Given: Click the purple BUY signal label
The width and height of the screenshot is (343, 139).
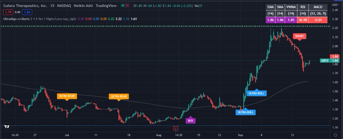Looking at the screenshot, I should coord(191,120).
